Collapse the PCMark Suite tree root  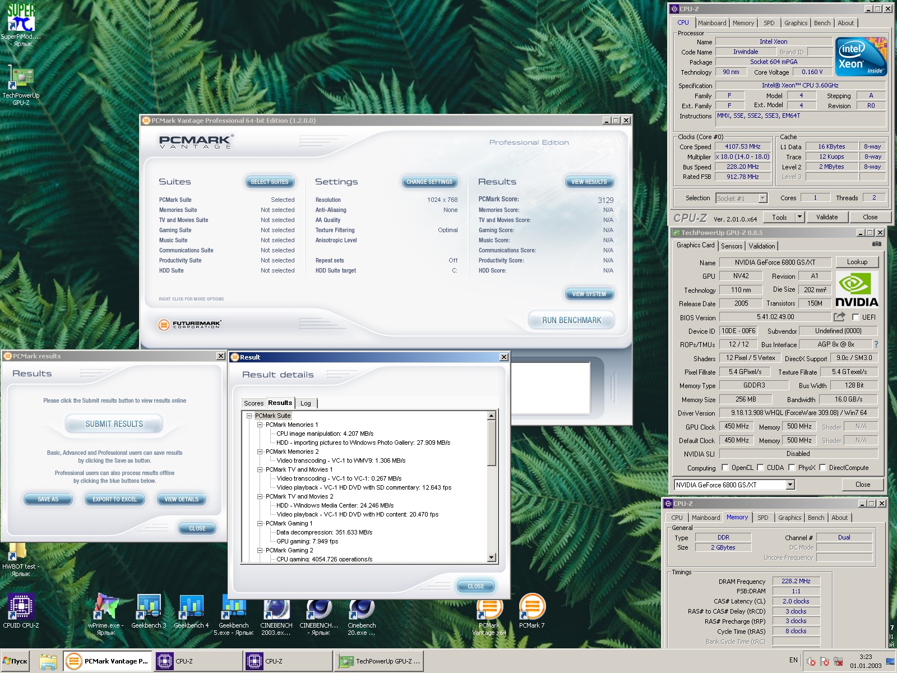249,416
